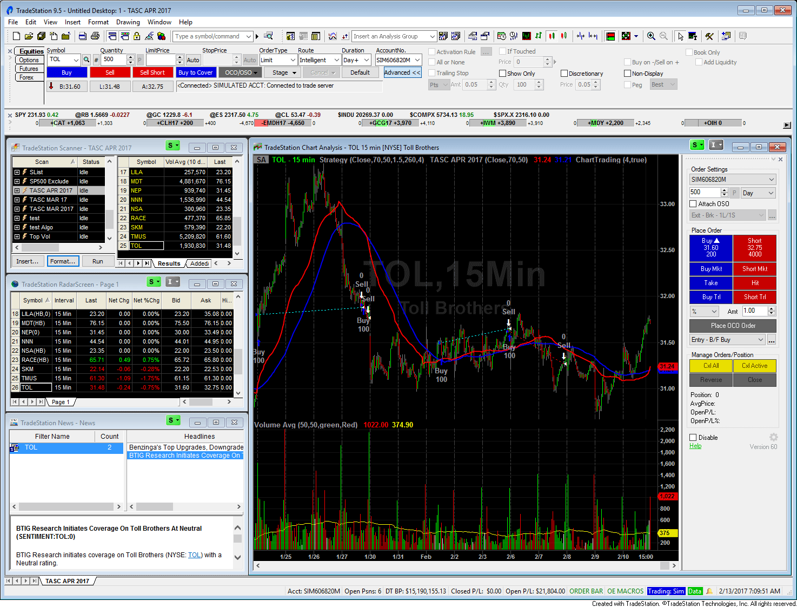Open the Window menu
The width and height of the screenshot is (797, 607).
pos(160,22)
